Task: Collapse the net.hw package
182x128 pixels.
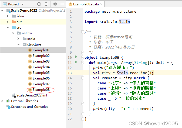Action: pyautogui.click(x=13, y=33)
